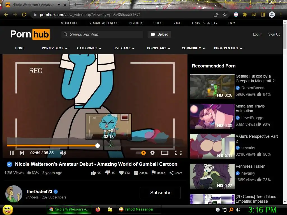Open the Penniless Trailer thumbnail
Screen dimensions: 287x215
click(212, 177)
